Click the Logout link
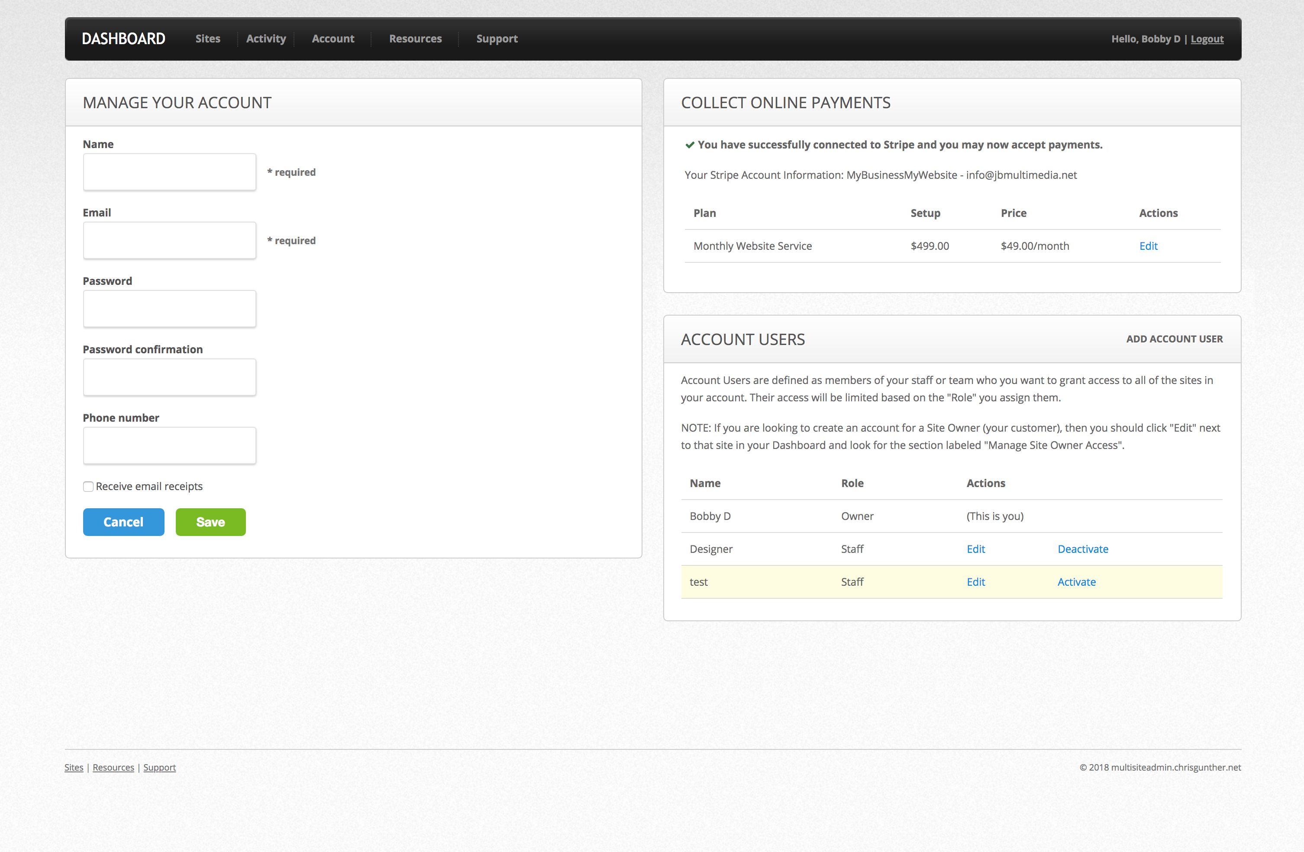1304x852 pixels. point(1207,39)
